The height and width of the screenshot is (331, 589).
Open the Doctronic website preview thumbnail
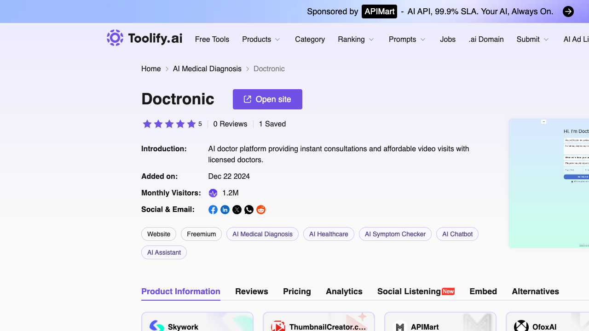point(549,183)
